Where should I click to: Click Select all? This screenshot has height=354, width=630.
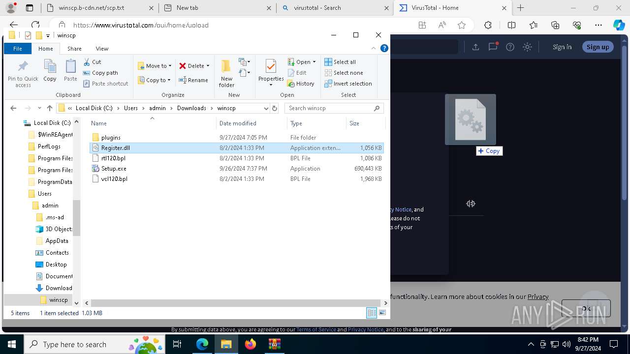coord(340,62)
